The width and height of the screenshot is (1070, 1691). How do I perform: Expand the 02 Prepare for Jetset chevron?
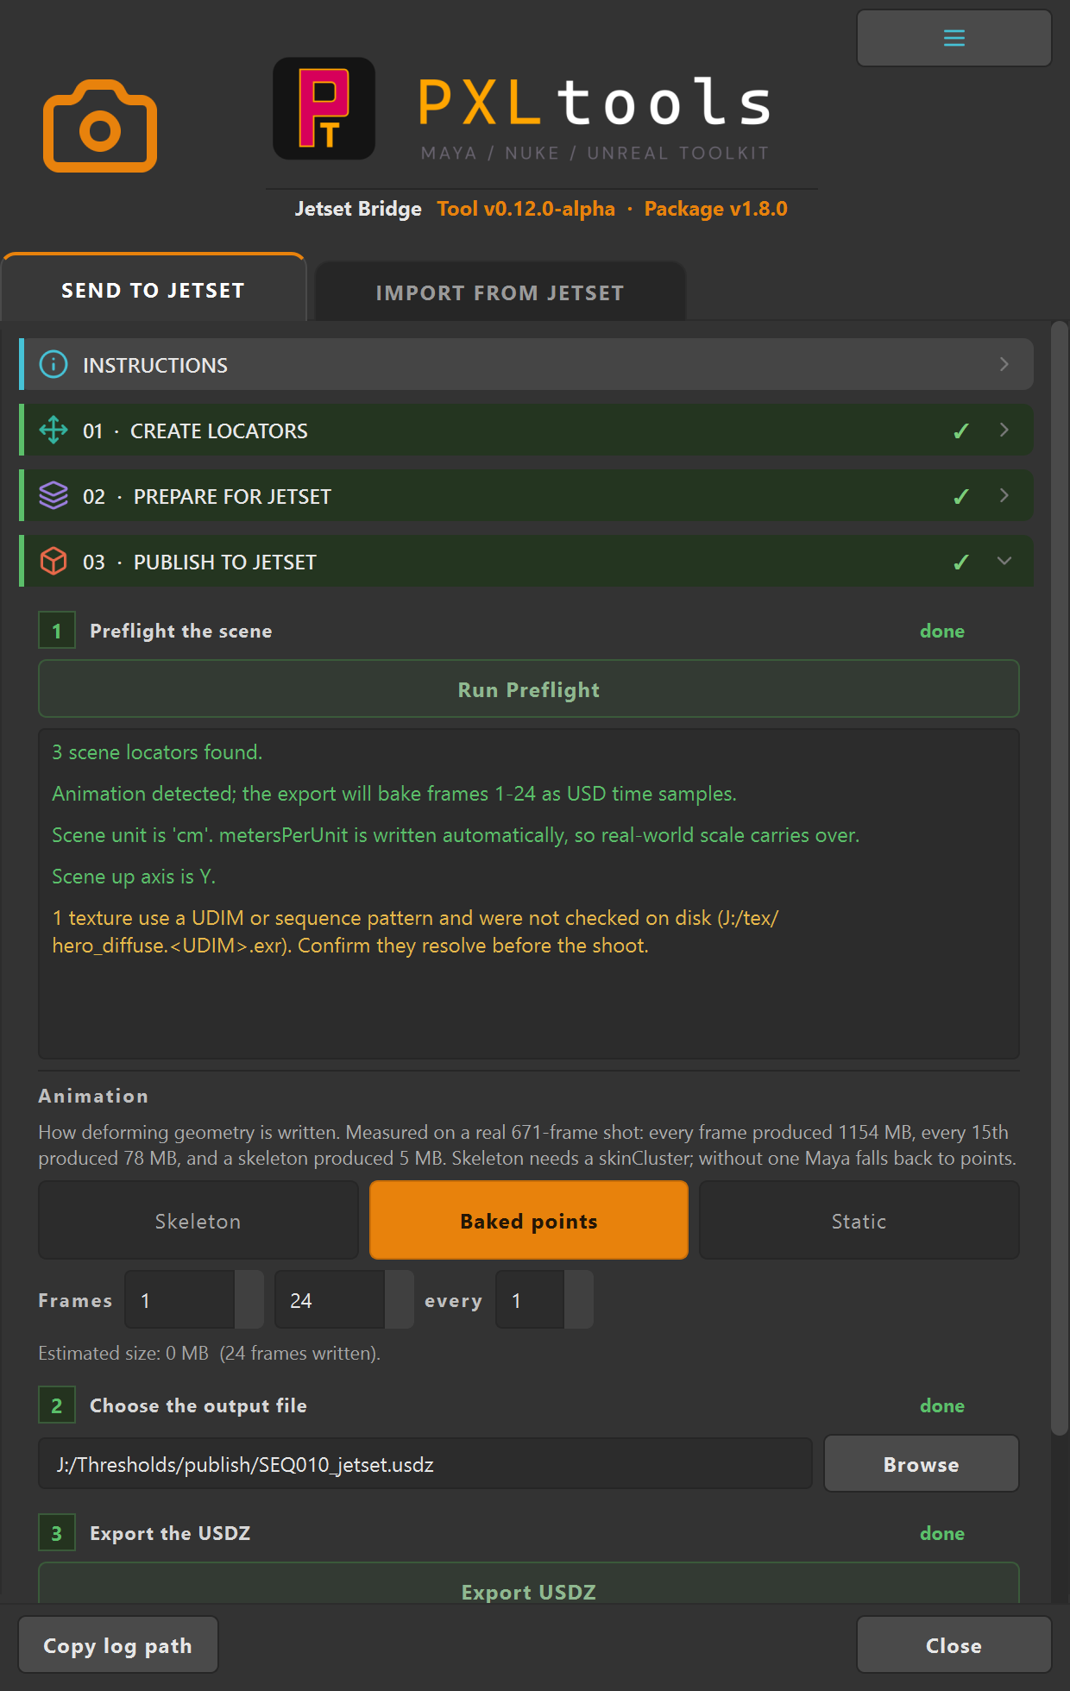[x=1004, y=495]
